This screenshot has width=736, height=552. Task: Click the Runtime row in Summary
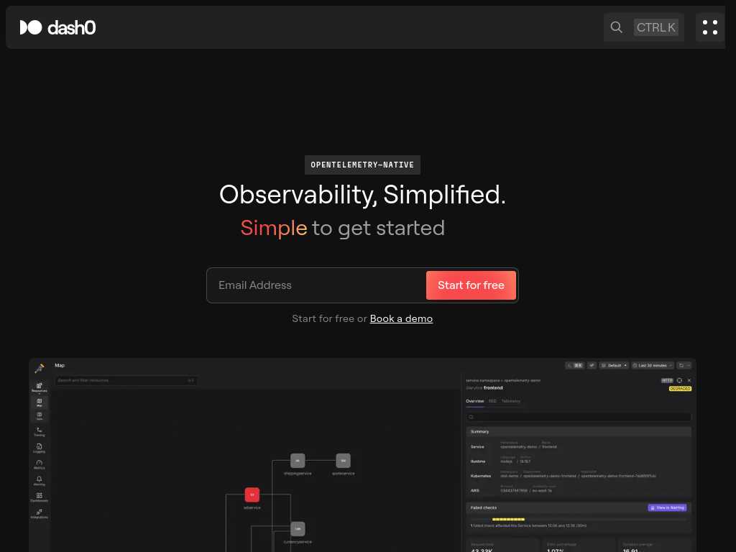click(x=579, y=461)
